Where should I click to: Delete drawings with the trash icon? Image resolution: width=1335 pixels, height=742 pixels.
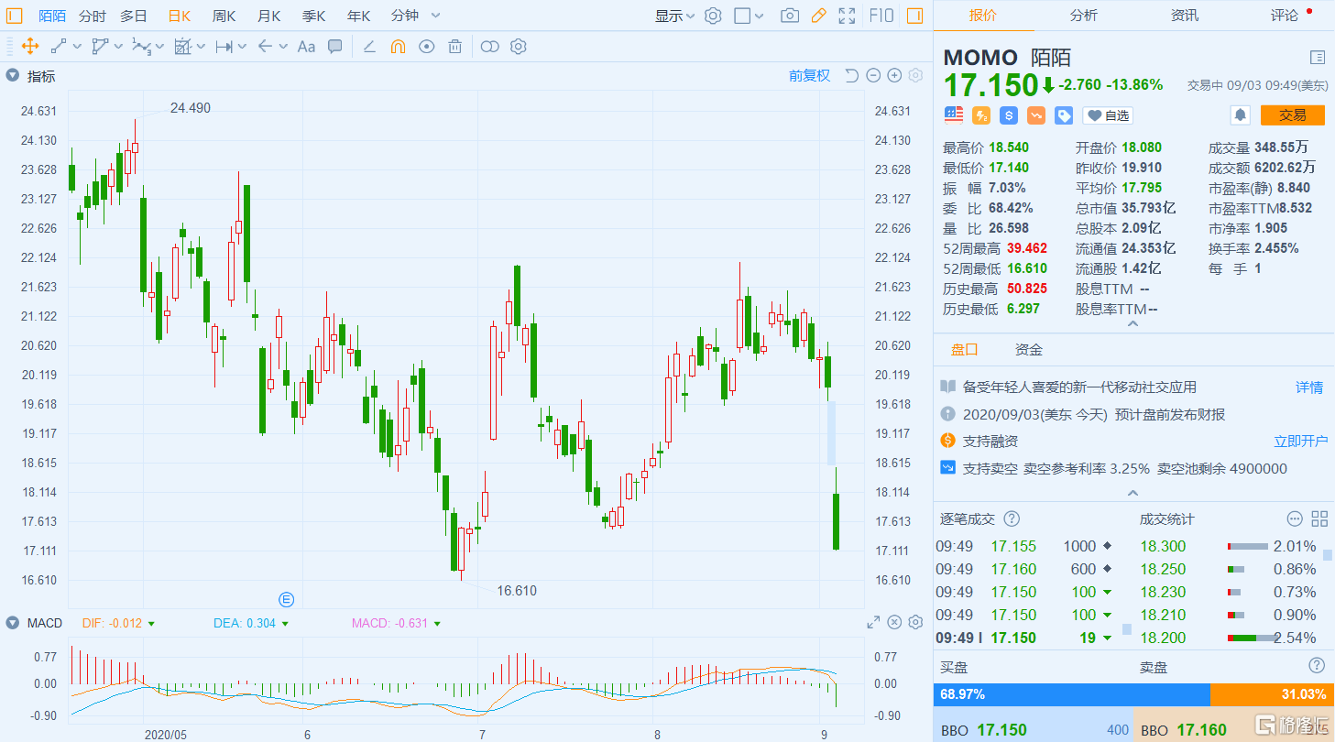pyautogui.click(x=454, y=46)
